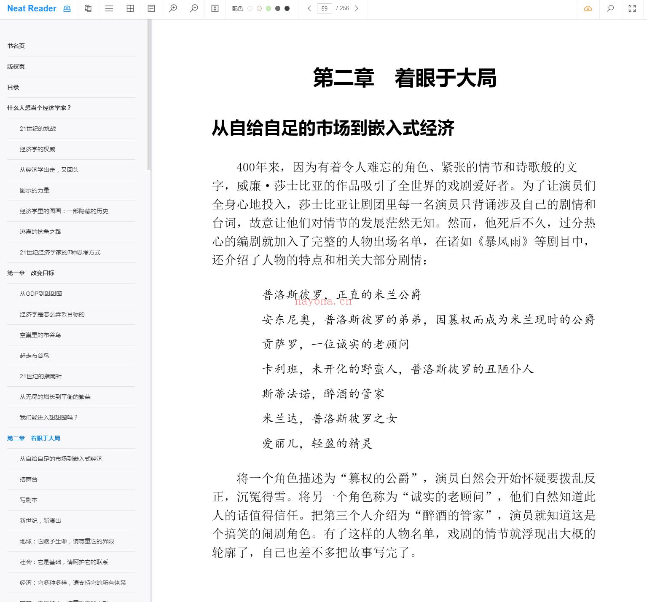Viewport: 647px width, 602px height.
Task: Open 书名页 in the contents
Action: point(16,46)
